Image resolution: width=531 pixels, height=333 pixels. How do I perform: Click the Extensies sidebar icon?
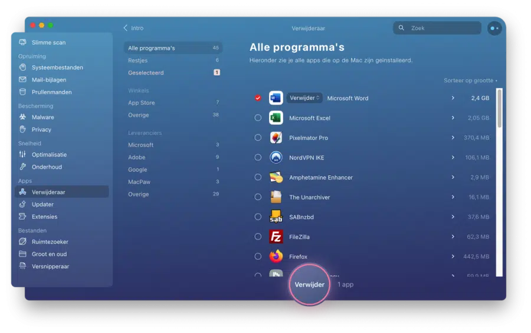tap(22, 217)
